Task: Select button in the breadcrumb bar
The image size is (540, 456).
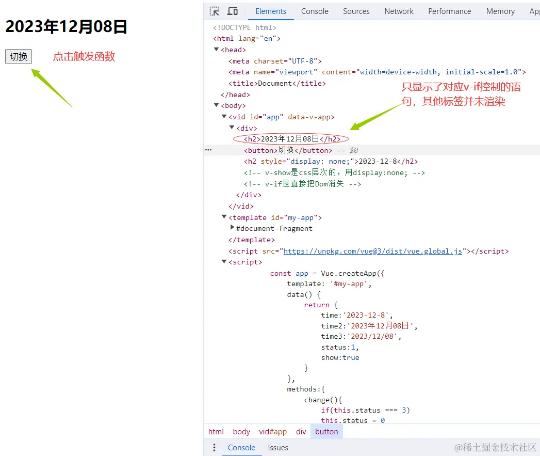Action: [x=326, y=432]
